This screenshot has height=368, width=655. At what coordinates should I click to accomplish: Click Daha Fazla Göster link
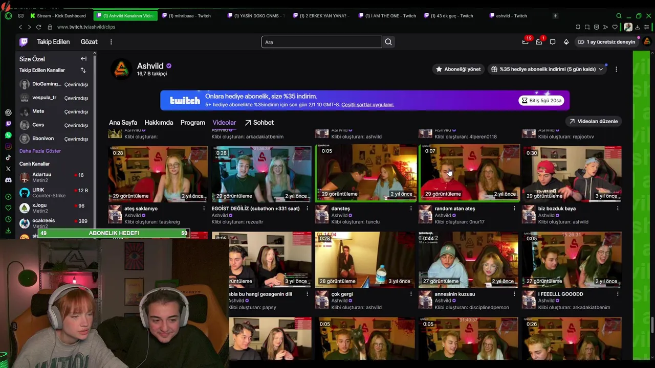[x=40, y=151]
